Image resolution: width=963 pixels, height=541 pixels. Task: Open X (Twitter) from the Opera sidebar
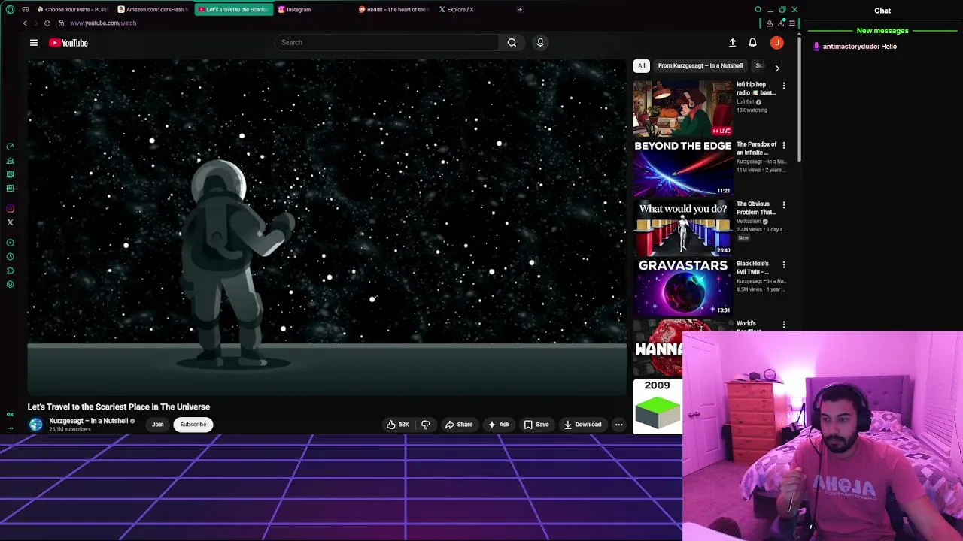(x=10, y=222)
